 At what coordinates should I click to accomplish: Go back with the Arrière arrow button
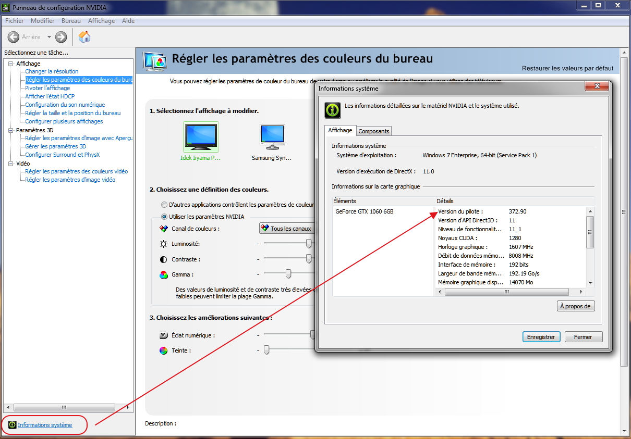[x=14, y=37]
